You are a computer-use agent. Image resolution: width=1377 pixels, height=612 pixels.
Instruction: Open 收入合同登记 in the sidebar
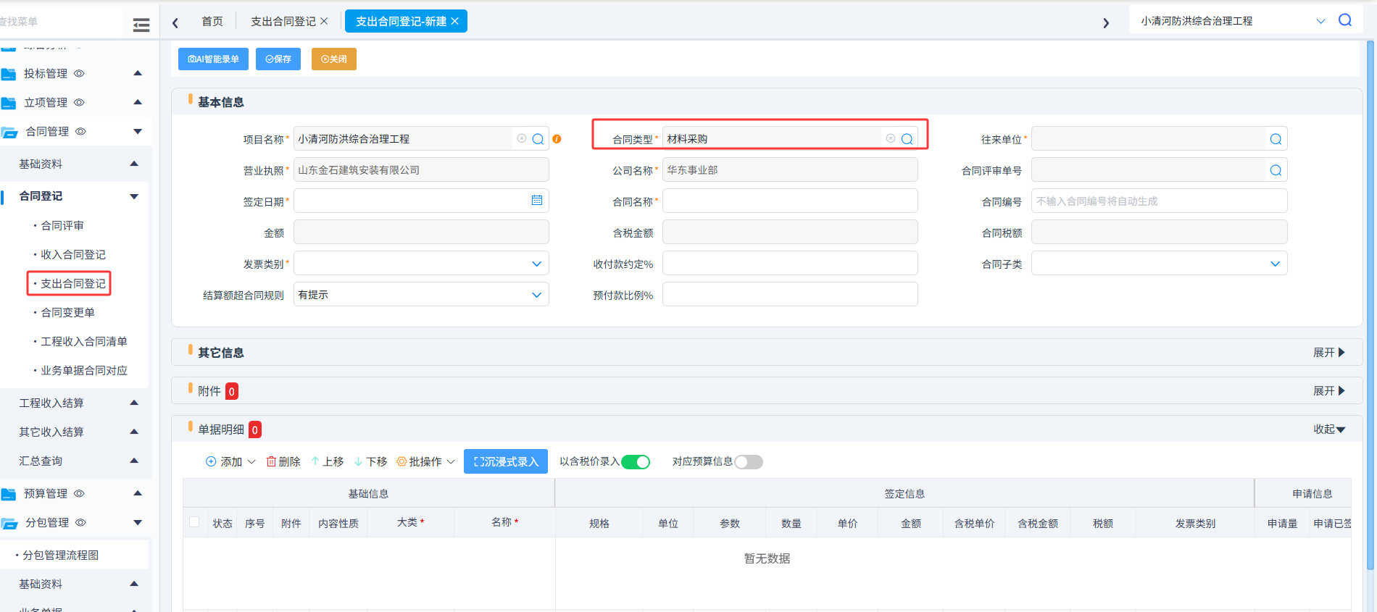(x=73, y=254)
